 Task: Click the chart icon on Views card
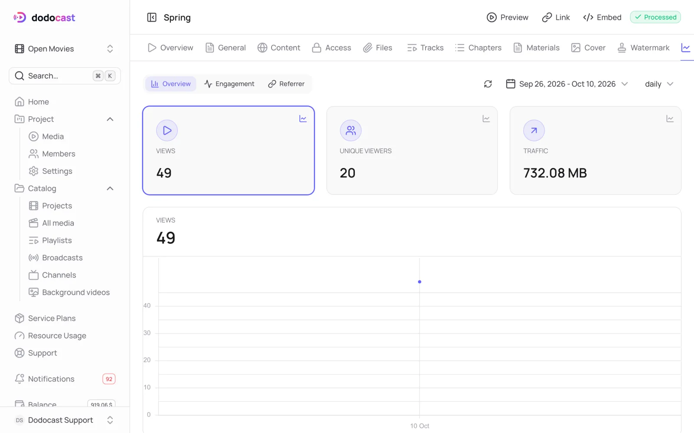(x=303, y=119)
